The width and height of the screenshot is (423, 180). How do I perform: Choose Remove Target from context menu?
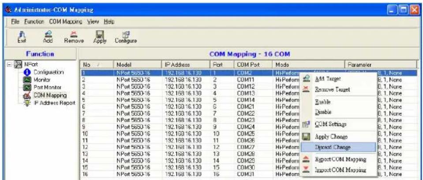[338, 90]
